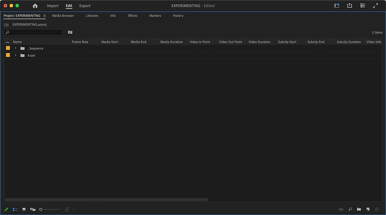Click the EXPERIMENTING - Edited window title
Screen dimensions: 386x215
point(193,6)
